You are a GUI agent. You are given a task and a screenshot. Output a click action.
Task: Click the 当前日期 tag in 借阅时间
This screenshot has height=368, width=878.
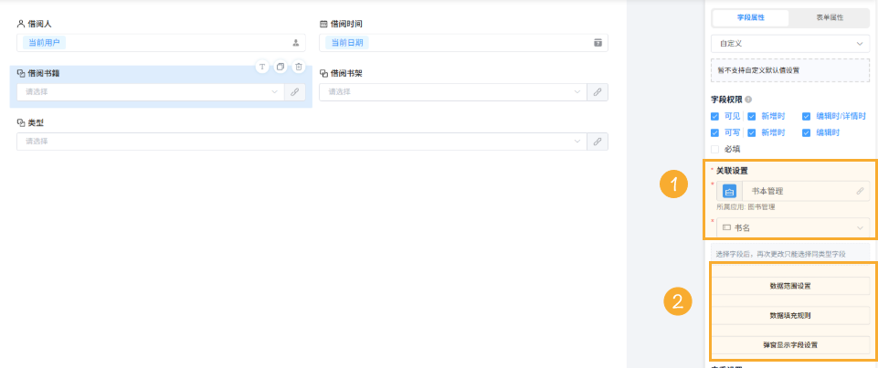pyautogui.click(x=346, y=43)
